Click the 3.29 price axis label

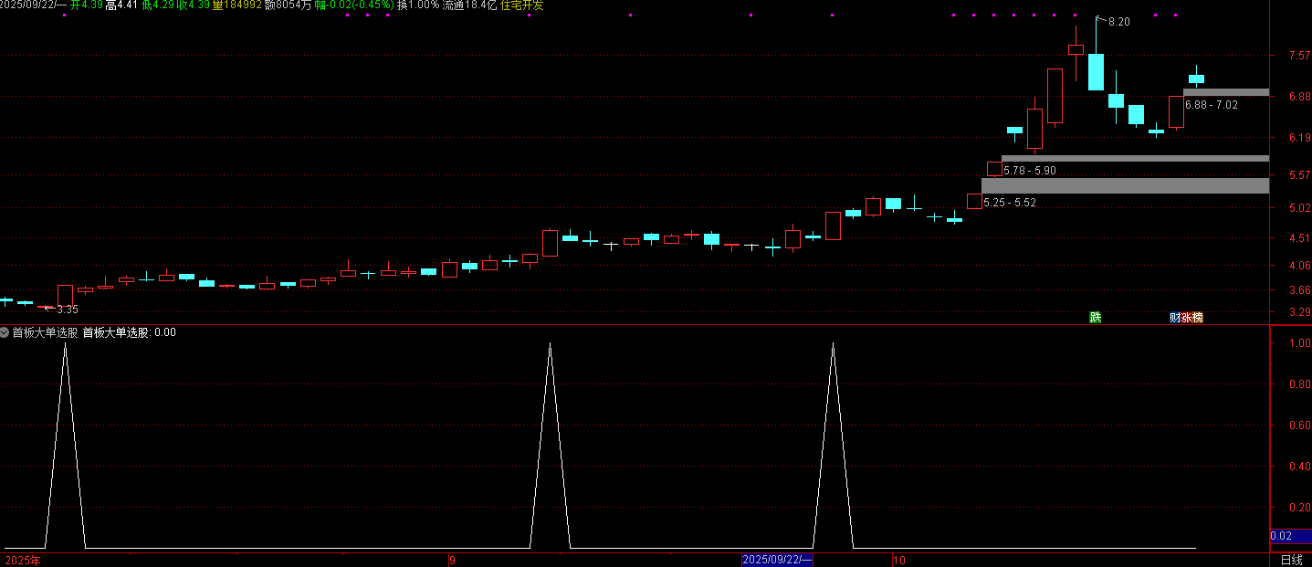point(1298,312)
